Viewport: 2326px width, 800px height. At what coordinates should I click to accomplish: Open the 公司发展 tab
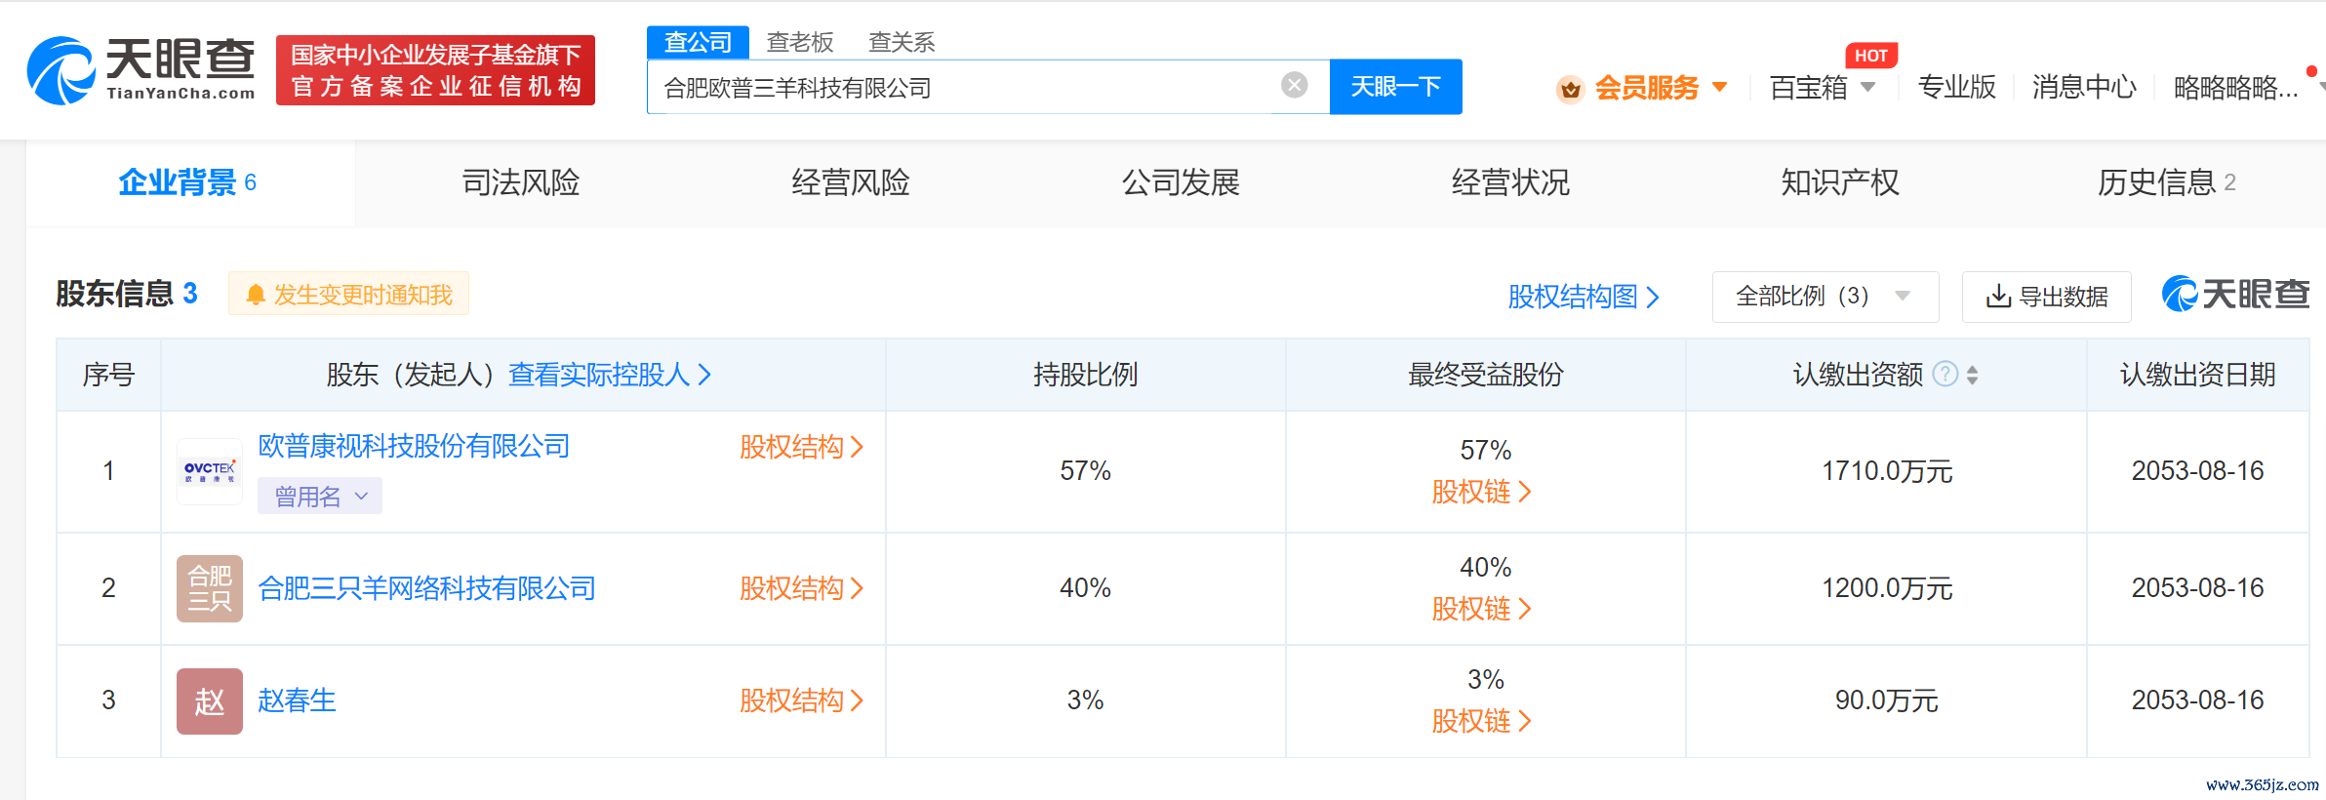point(1181,182)
